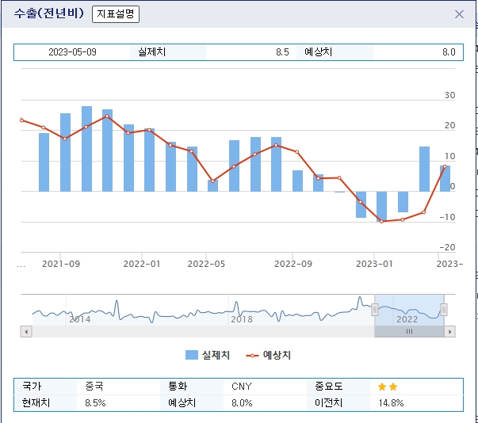The image size is (478, 423).
Task: Click the 실제치 value 8.5 in the header row
Action: tap(282, 52)
